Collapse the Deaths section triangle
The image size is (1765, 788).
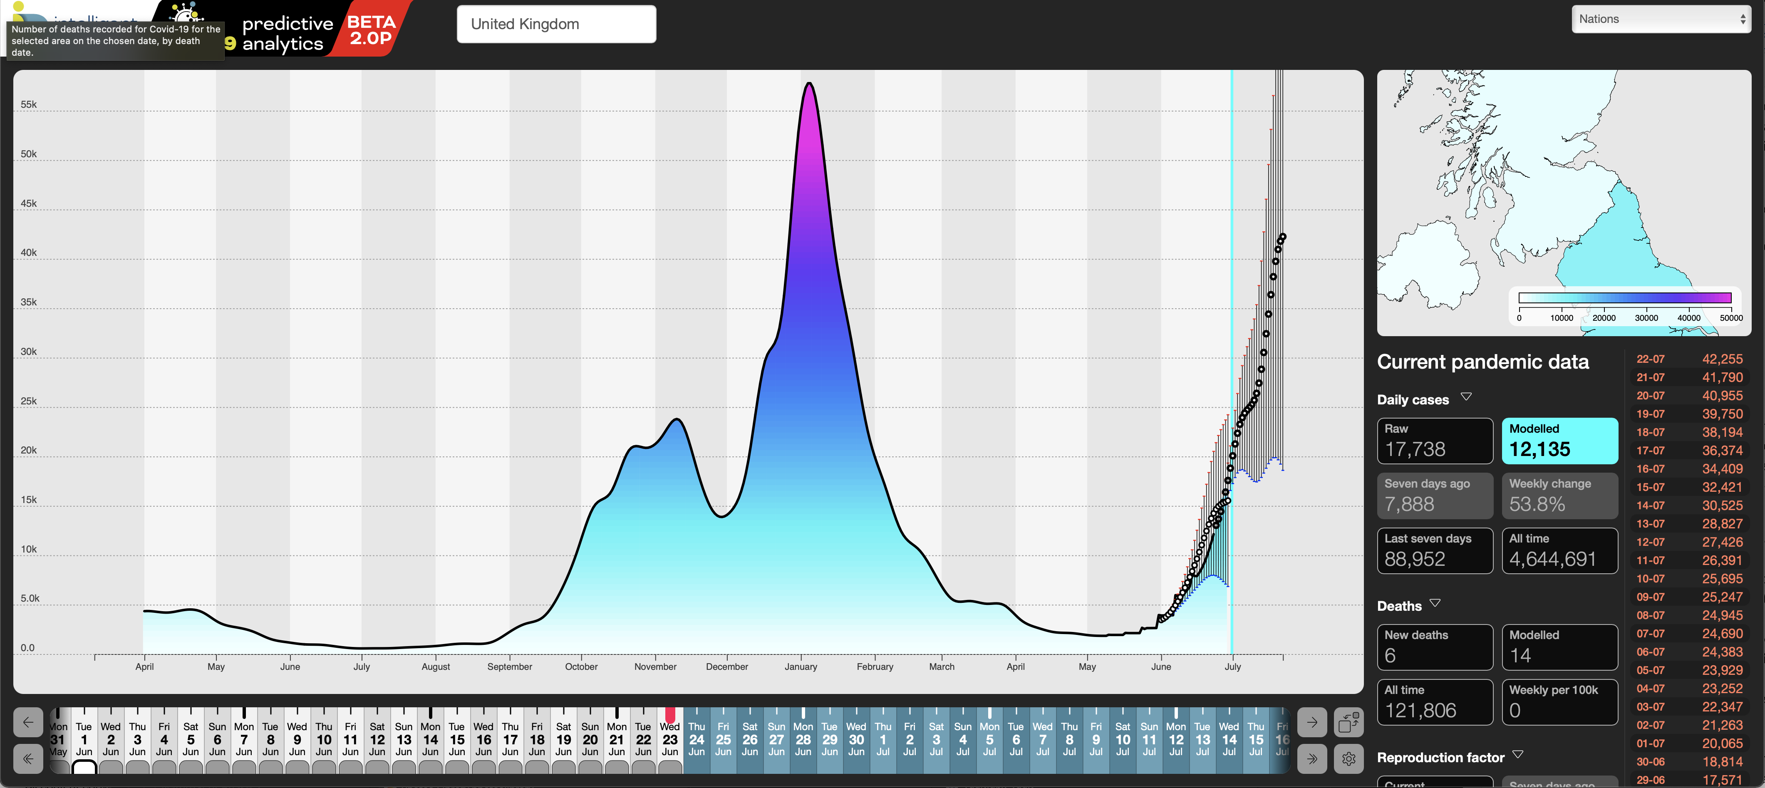(x=1435, y=603)
